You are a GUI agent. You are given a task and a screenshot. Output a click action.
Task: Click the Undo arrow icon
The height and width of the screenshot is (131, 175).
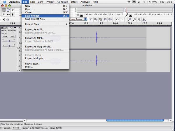pos(117,20)
